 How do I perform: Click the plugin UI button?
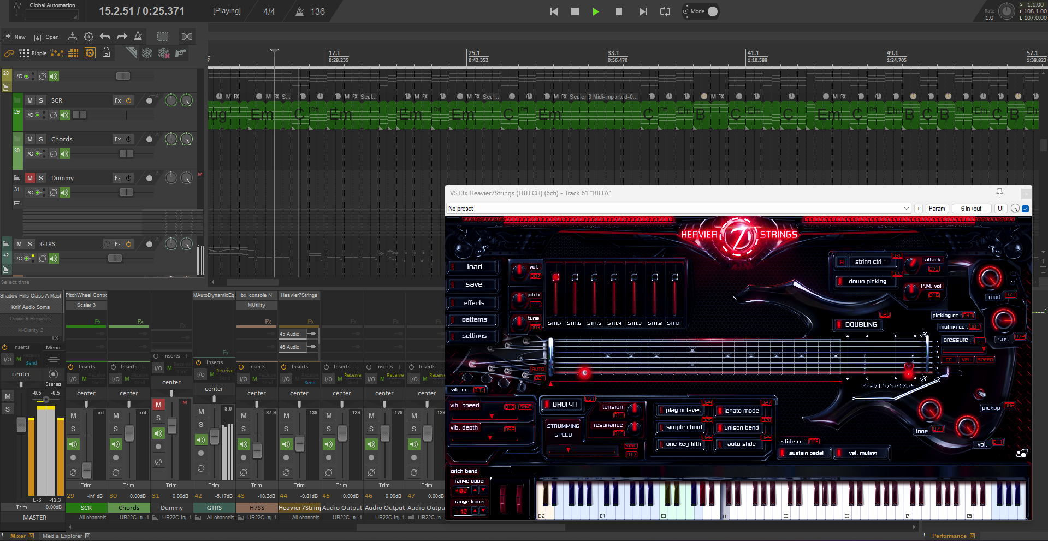click(x=1000, y=209)
